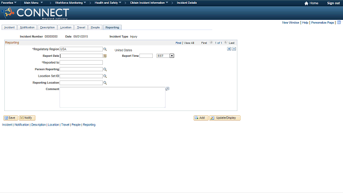Expand Health and Safety breadcrumb menu

coord(108,3)
